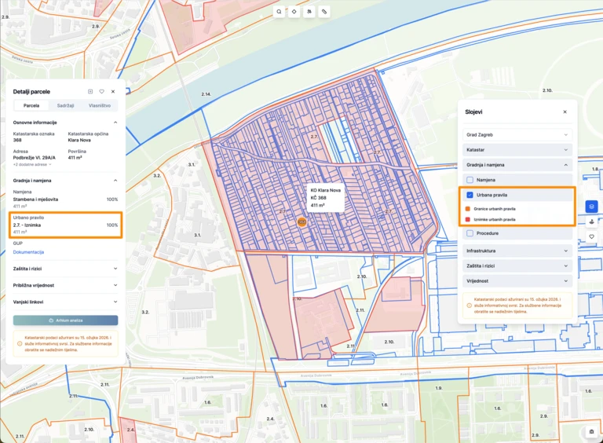Expand the Katastar layer group
The height and width of the screenshot is (443, 603).
(517, 149)
